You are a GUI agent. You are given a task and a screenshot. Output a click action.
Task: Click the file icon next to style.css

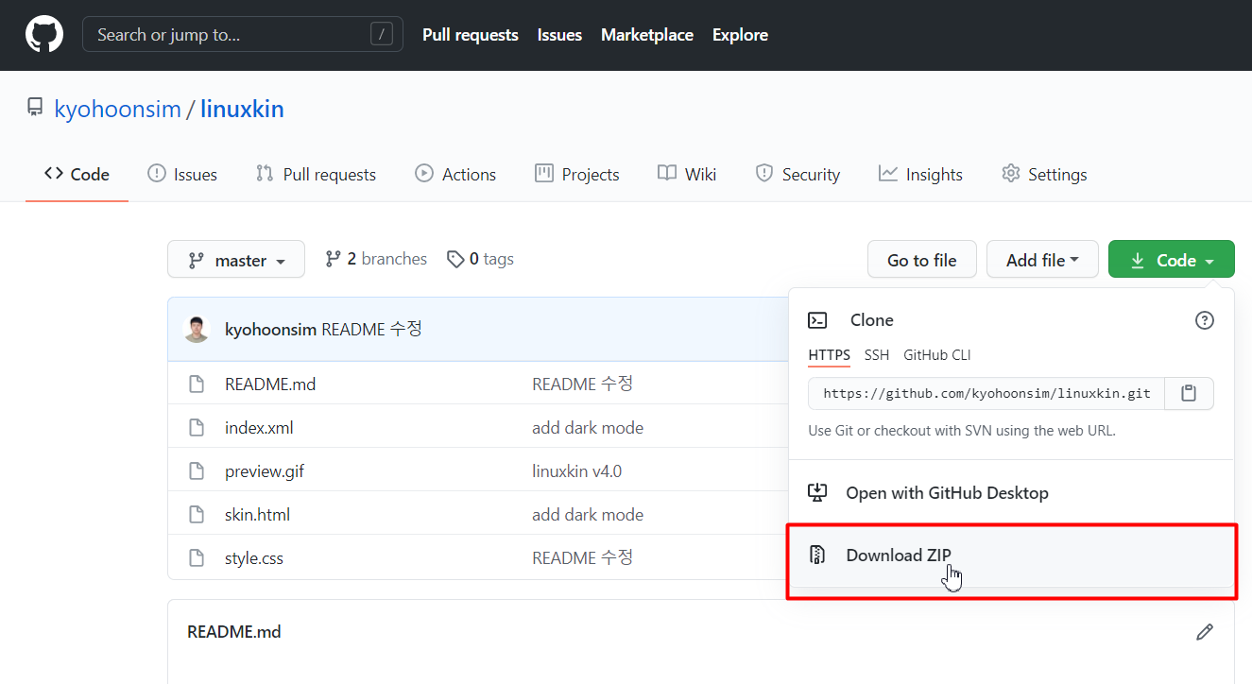pos(197,558)
